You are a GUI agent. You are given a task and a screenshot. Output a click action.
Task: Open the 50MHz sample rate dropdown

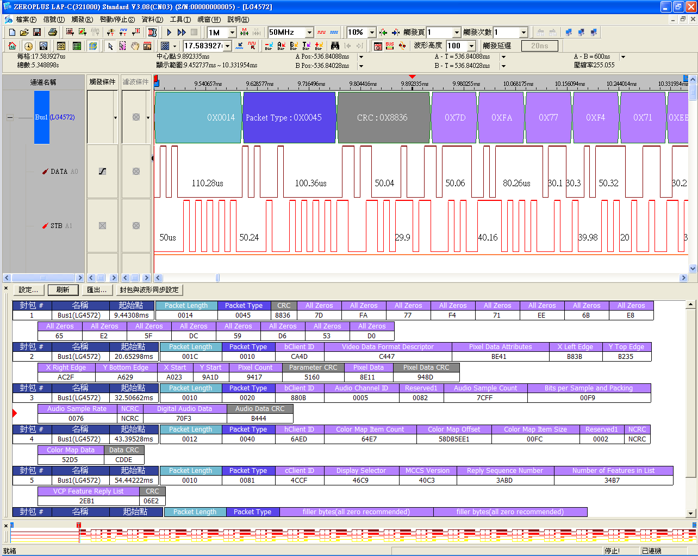pos(309,33)
